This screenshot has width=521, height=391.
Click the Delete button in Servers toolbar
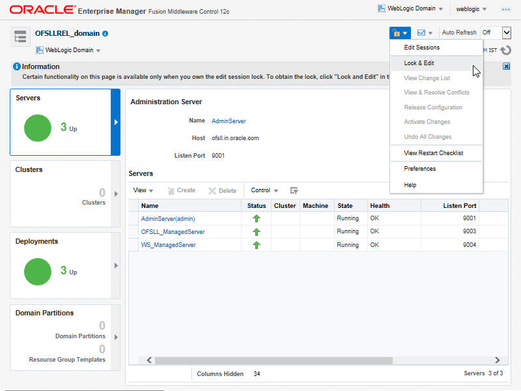coord(222,190)
